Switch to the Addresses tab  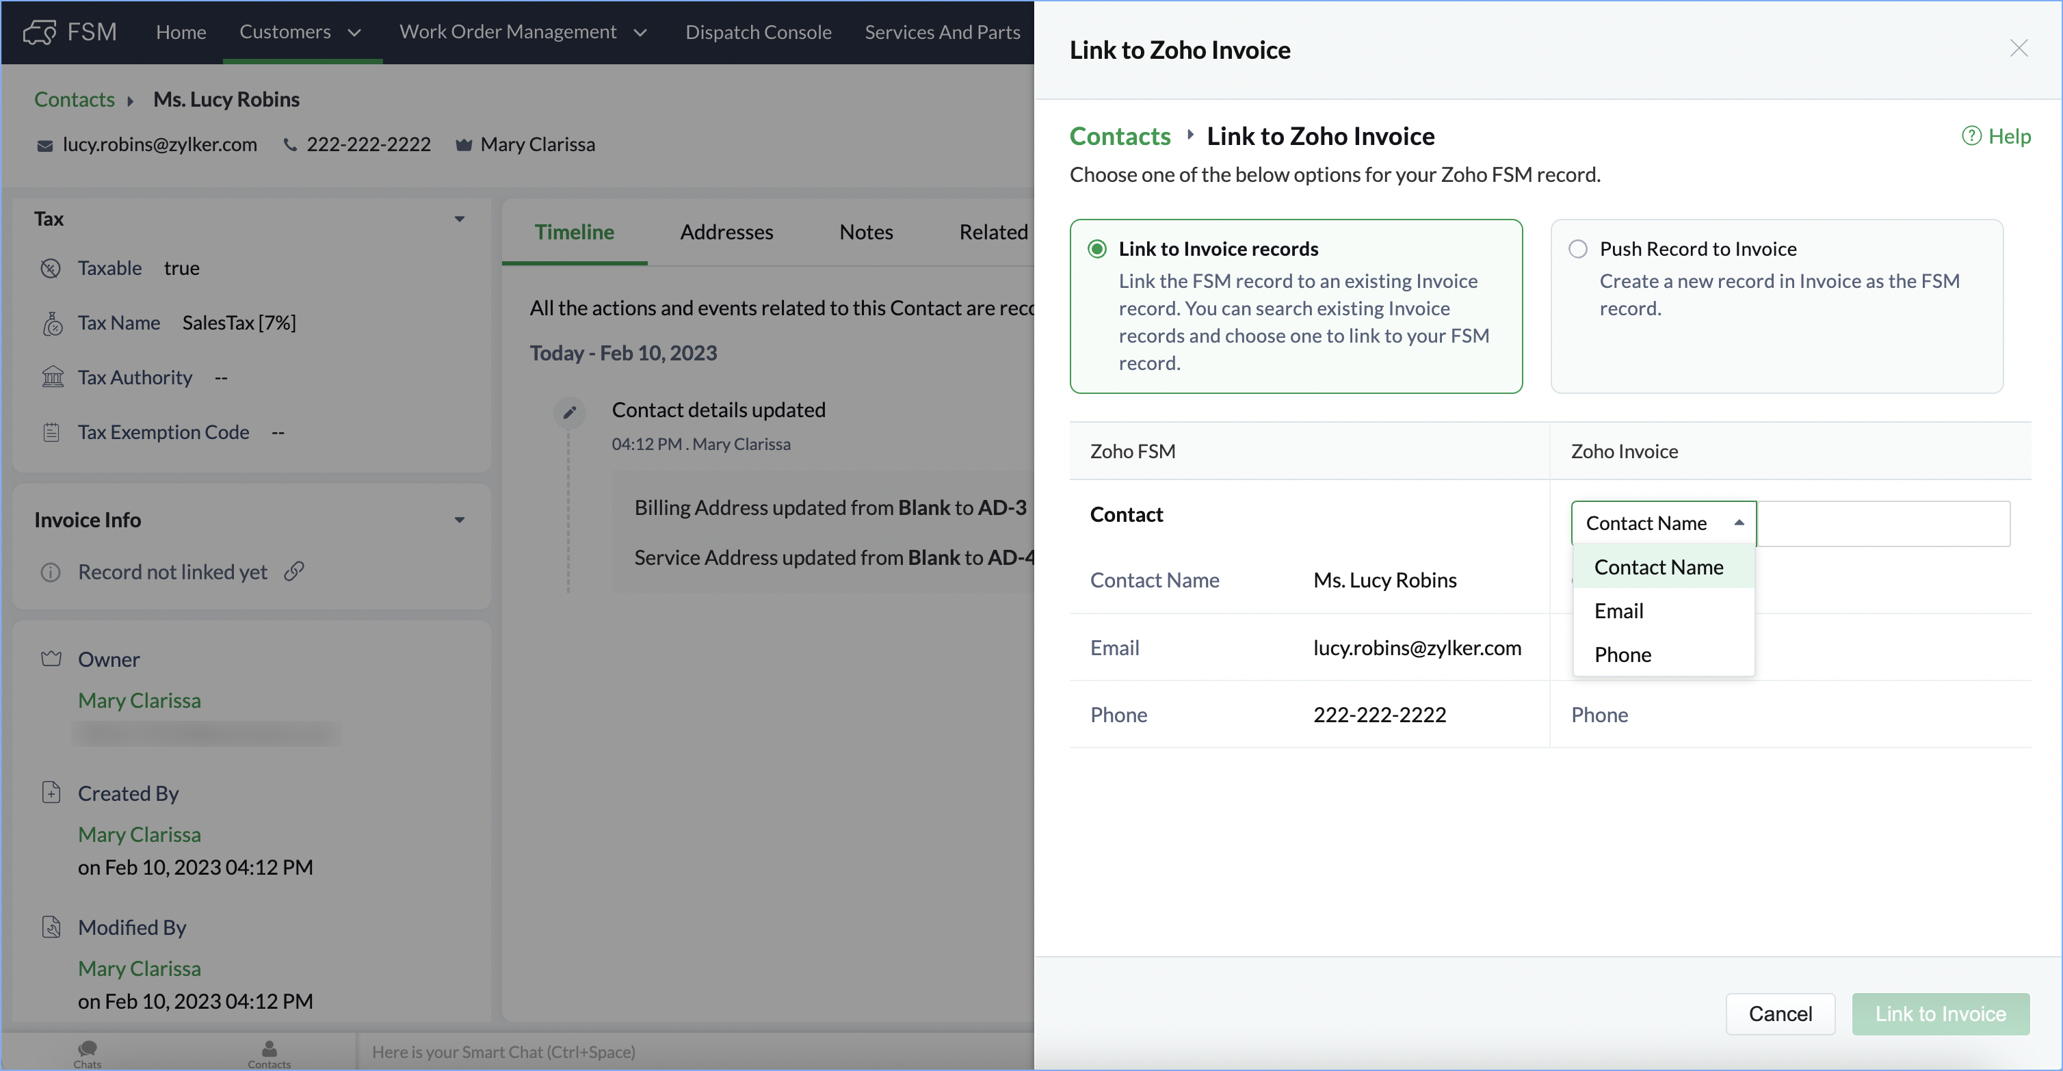pyautogui.click(x=726, y=232)
